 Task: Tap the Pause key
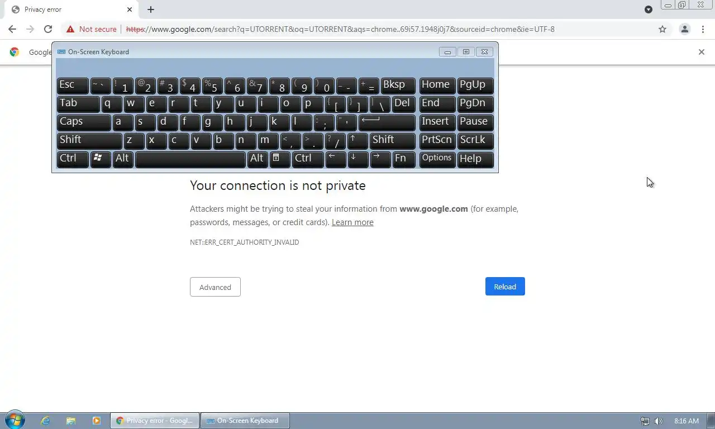coord(475,122)
